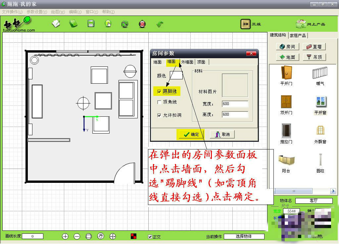The image size is (339, 244).
Task: Switch to 外墙面 tab in dialog
Action: pos(187,62)
